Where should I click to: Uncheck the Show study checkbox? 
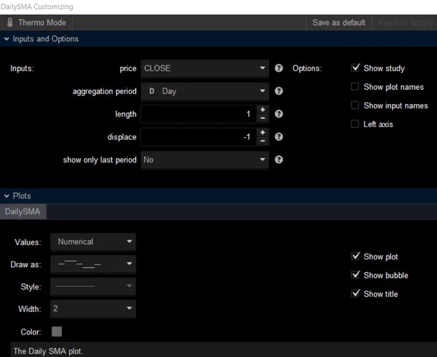click(x=355, y=67)
